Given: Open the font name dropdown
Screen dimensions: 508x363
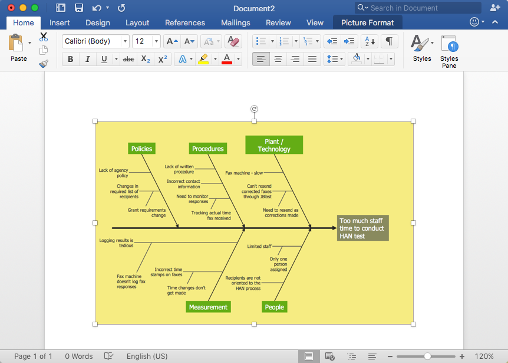Looking at the screenshot, I should tap(125, 41).
